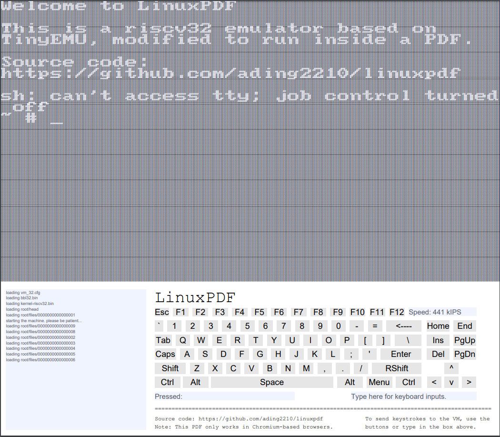The height and width of the screenshot is (437, 500).
Task: Toggle the left Ctrl modifier key
Action: tap(167, 382)
